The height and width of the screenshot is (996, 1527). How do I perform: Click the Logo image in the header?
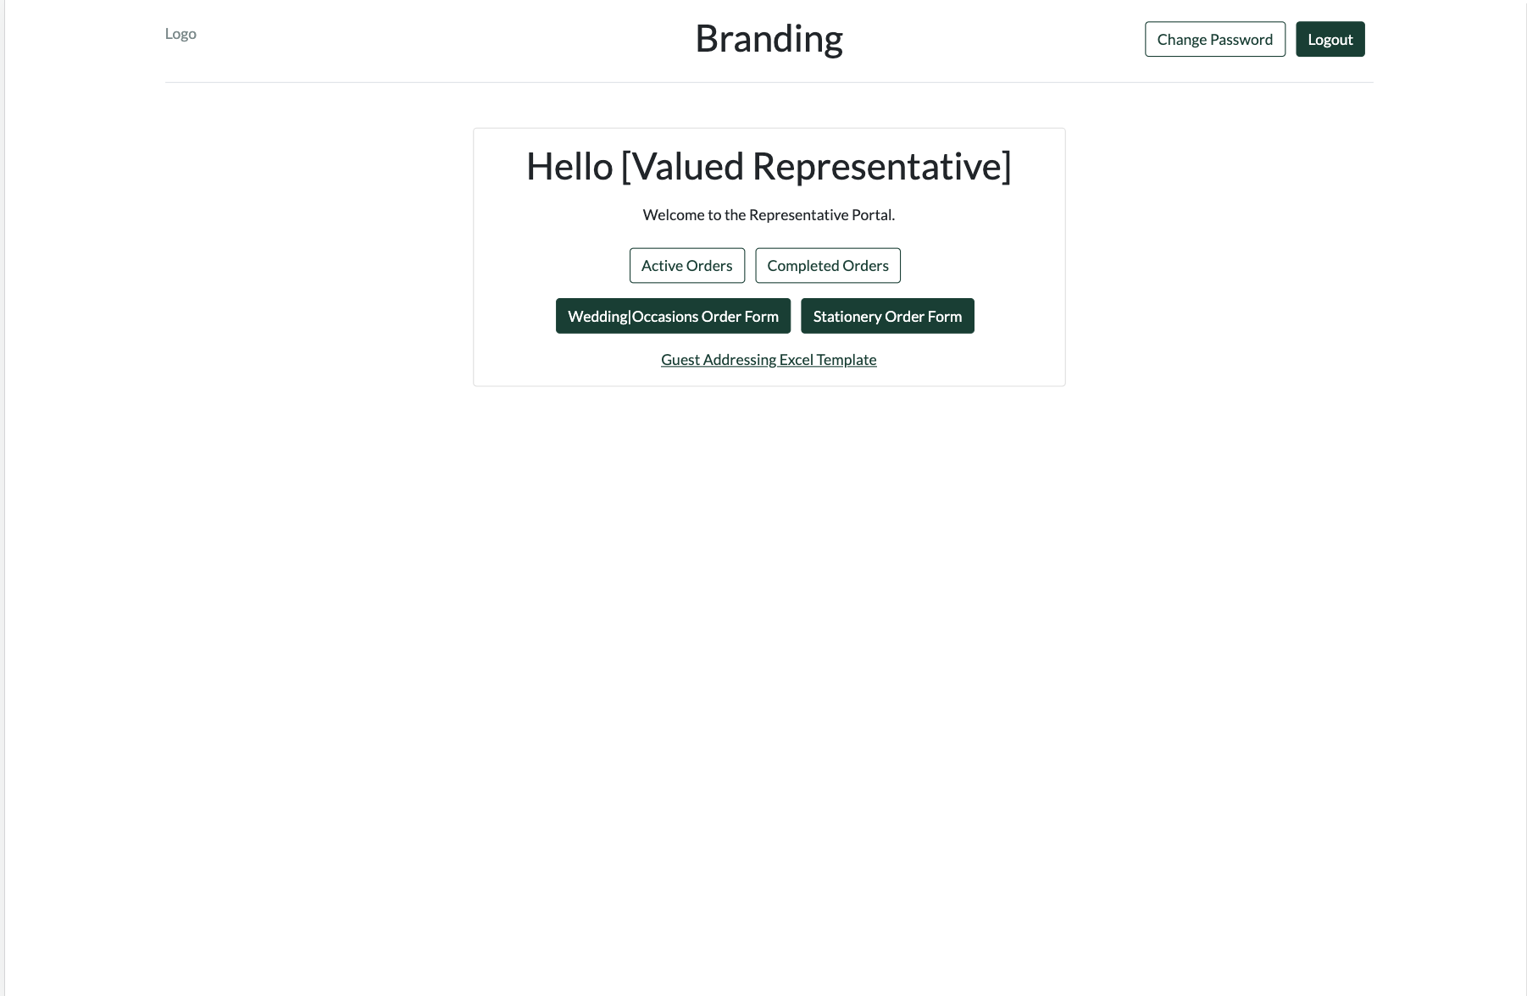(180, 34)
